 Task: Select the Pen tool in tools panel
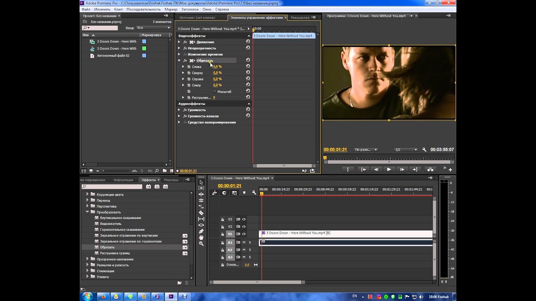tap(201, 231)
